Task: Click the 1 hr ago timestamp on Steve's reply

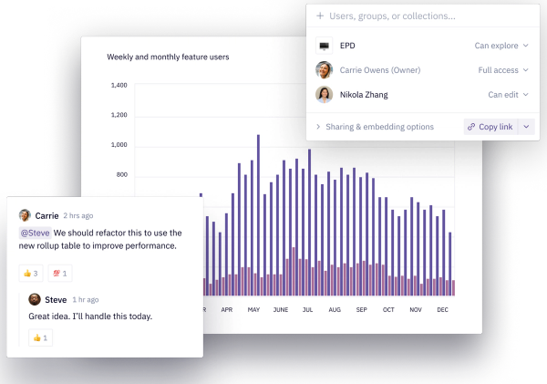Action: point(86,300)
